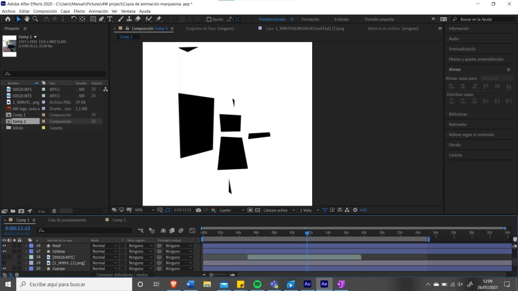Hide the Roof layer with its eye toggle

(5, 246)
